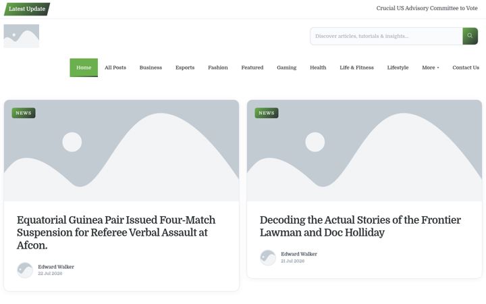The height and width of the screenshot is (304, 486).
Task: Open the Frontier Lawman and Doc Holliday article
Action: click(360, 226)
